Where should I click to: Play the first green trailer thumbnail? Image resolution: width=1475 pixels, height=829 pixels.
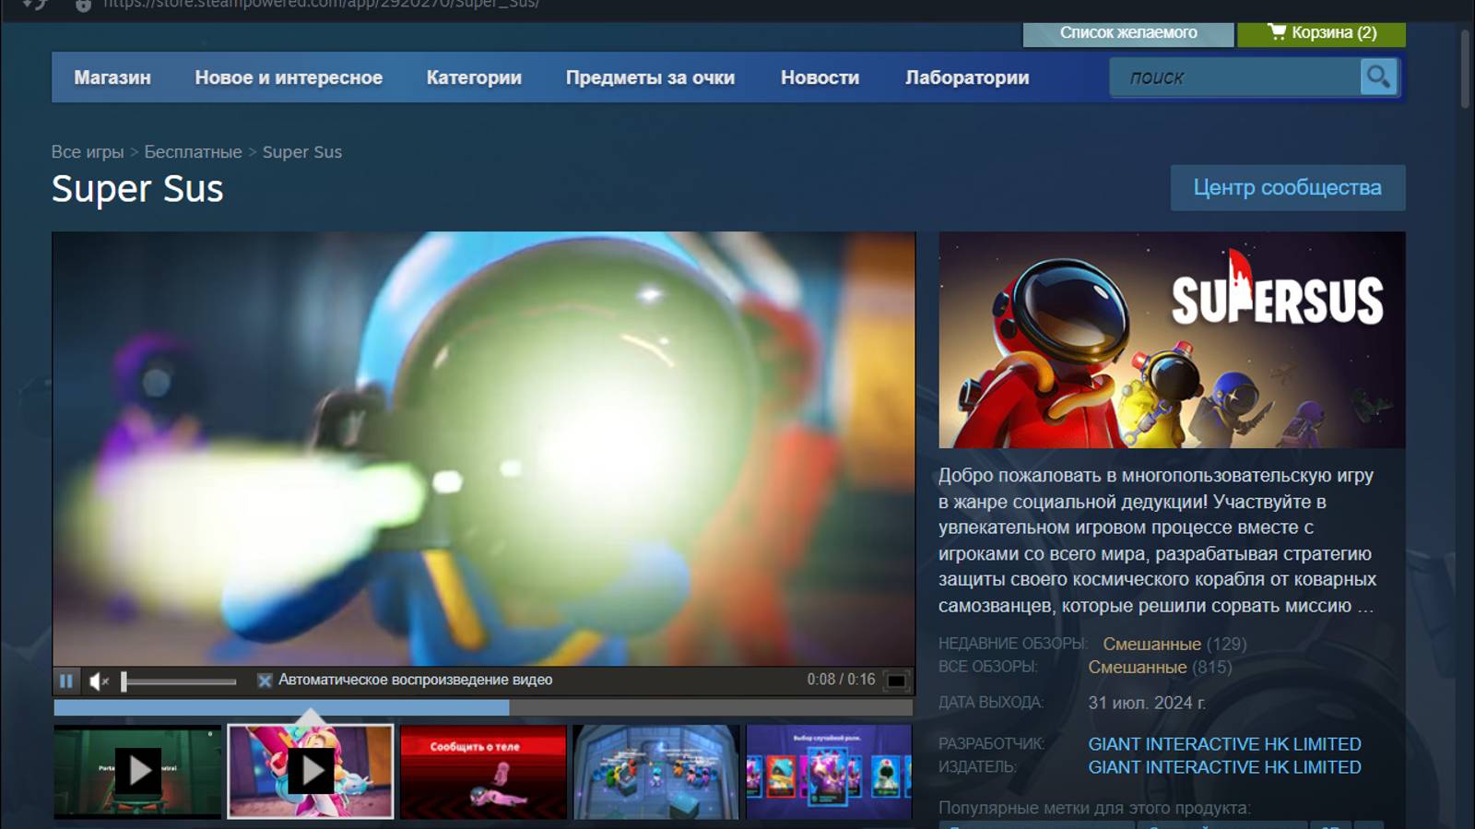coord(137,771)
